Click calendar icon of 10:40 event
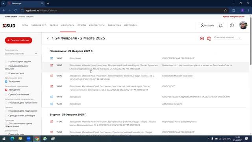 (x=52, y=97)
